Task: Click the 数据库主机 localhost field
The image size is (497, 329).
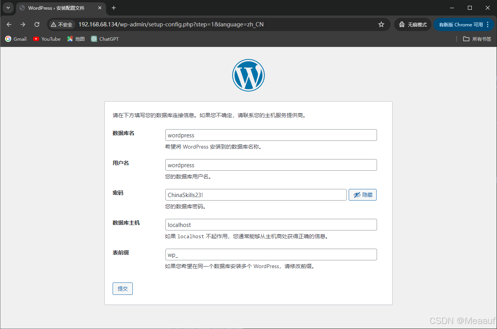Action: (x=271, y=225)
